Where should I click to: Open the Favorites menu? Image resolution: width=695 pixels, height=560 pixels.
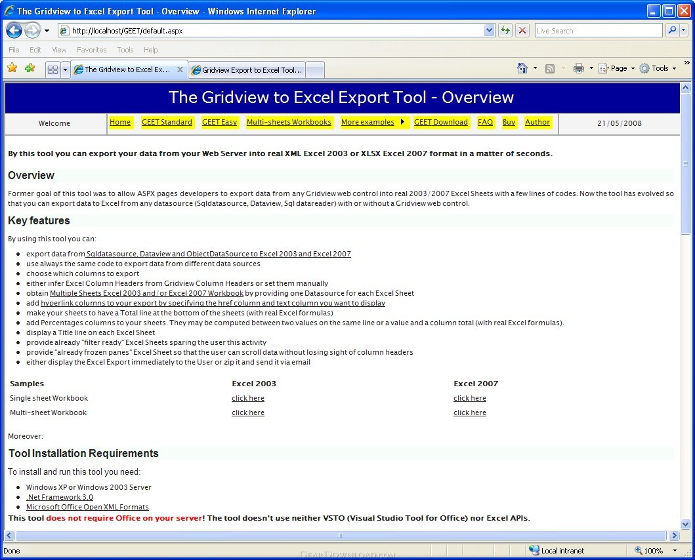click(92, 50)
